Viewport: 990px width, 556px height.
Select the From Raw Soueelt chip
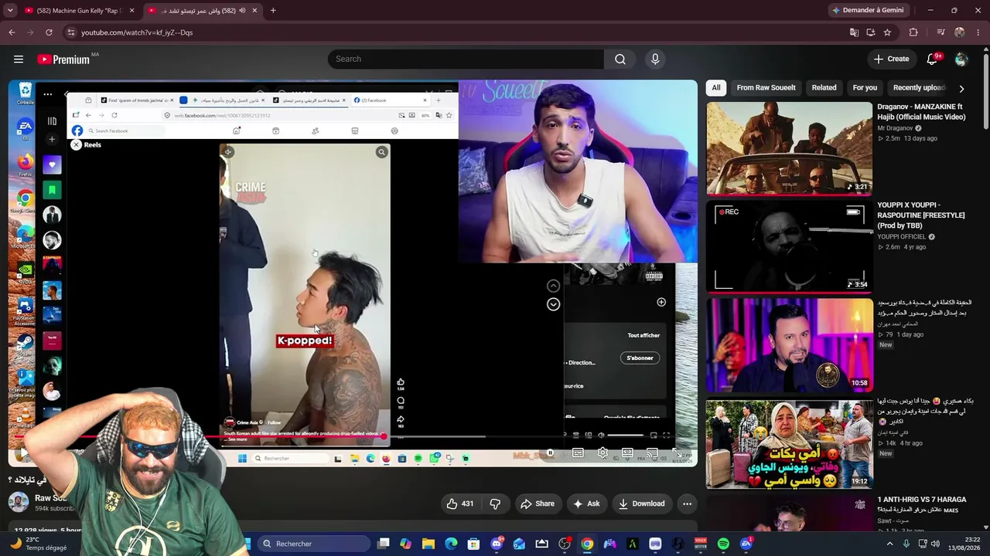coord(766,87)
